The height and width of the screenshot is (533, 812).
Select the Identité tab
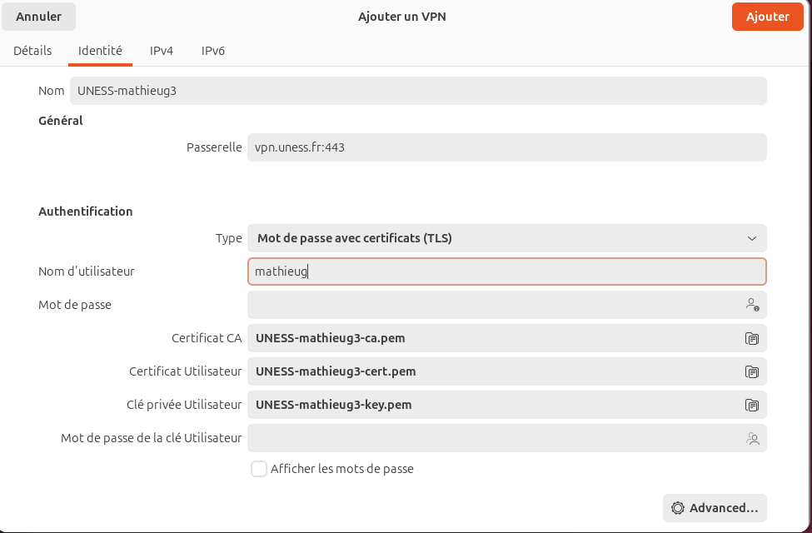click(100, 51)
